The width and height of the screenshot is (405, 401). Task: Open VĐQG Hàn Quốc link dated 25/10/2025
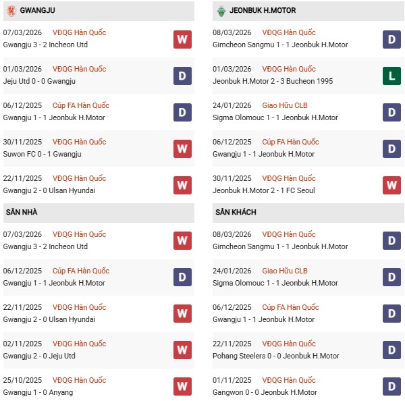click(79, 380)
